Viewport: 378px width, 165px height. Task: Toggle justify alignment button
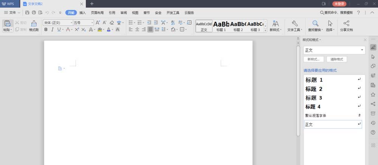(x=150, y=30)
